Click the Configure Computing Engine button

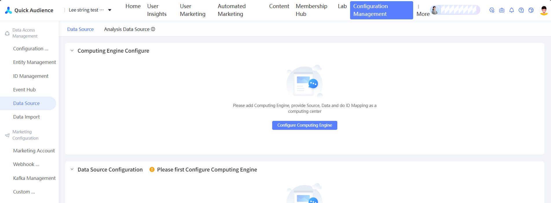305,125
